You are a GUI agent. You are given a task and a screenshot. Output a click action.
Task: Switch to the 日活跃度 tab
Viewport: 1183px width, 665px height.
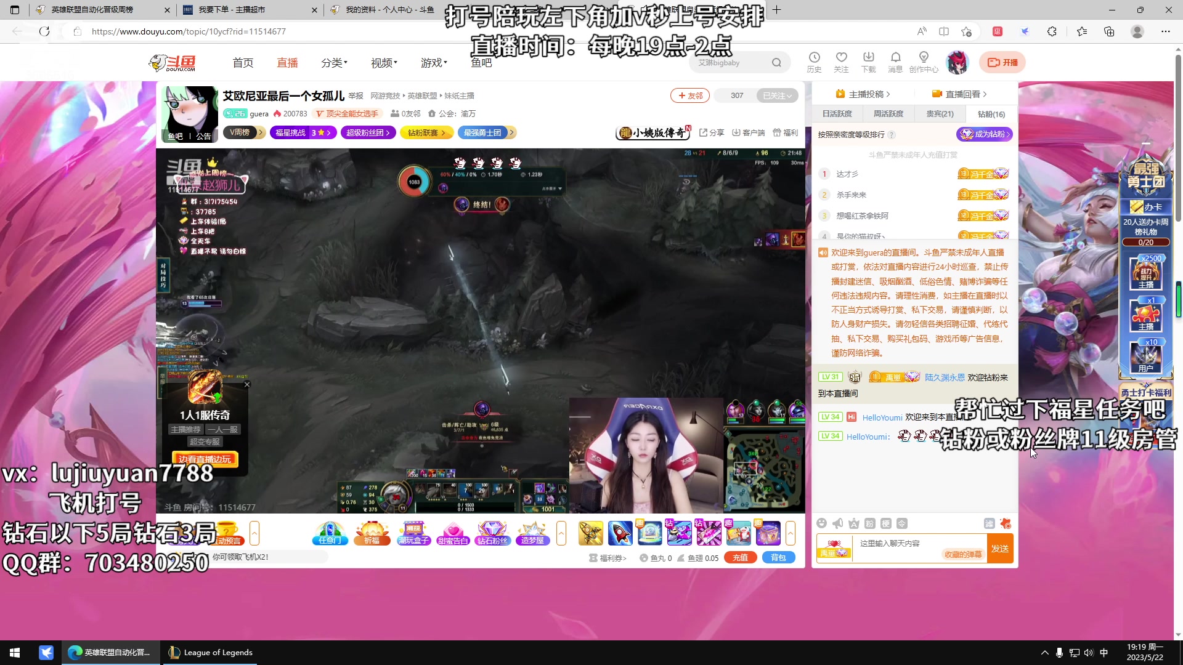[x=837, y=114]
